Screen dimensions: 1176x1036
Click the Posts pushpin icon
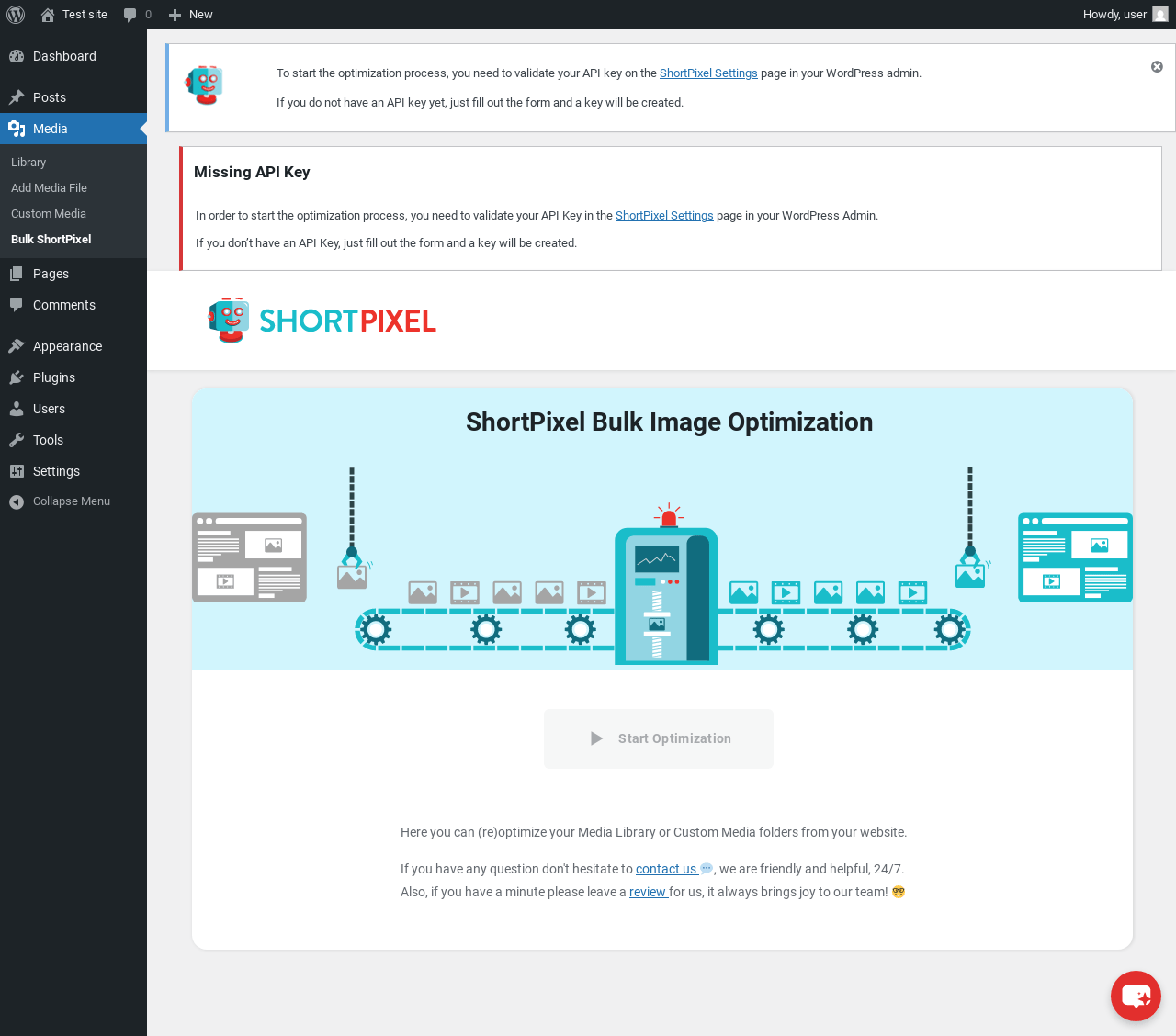(x=17, y=97)
